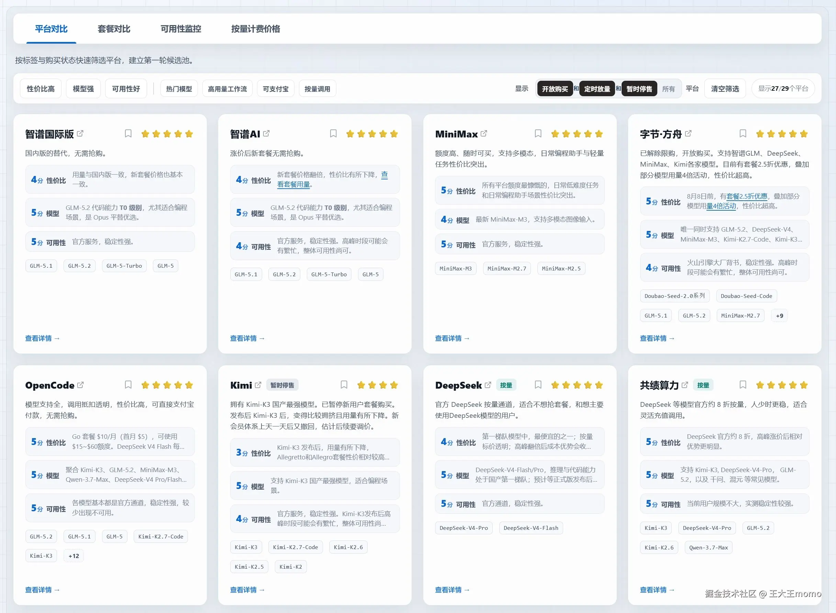Toggle the 高用量工作流 filter tag
This screenshot has height=613, width=836.
click(227, 89)
